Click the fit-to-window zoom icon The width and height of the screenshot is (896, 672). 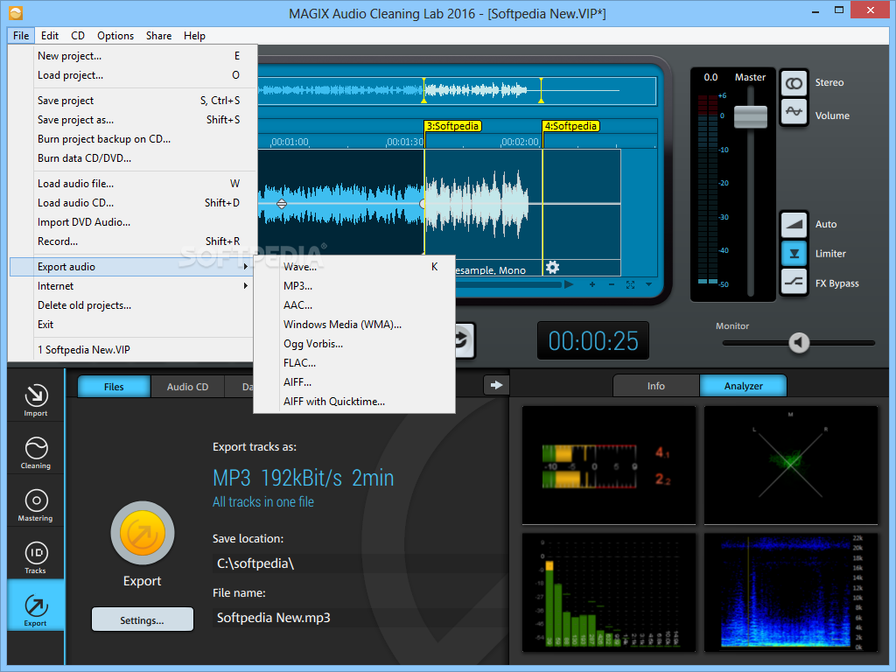[x=630, y=284]
